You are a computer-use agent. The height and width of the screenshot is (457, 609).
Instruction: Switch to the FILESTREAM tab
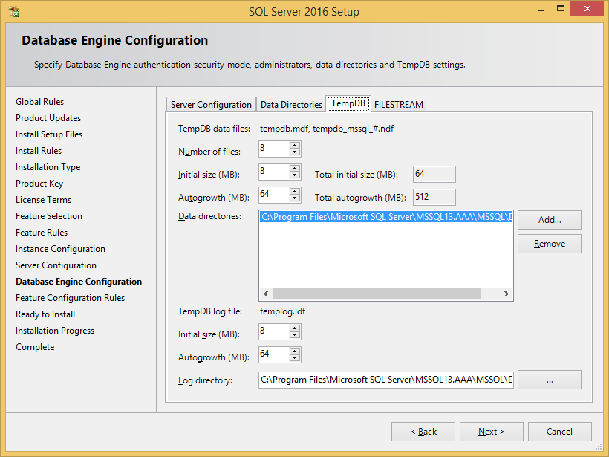coord(398,104)
